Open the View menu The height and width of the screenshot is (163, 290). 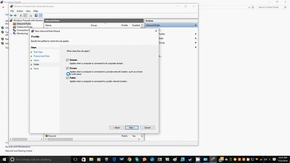[x=28, y=11]
